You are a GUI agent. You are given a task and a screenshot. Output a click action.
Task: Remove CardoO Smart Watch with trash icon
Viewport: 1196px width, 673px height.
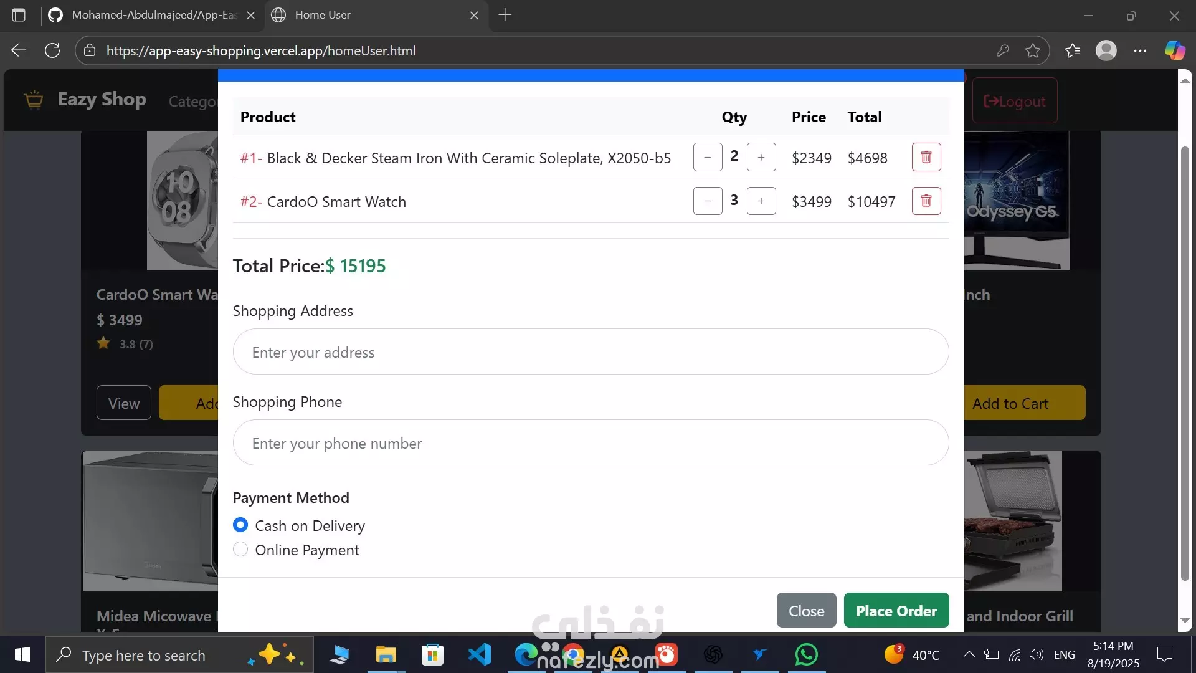coord(926,201)
